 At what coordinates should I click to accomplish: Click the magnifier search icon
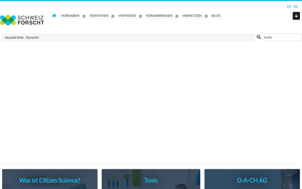click(259, 37)
